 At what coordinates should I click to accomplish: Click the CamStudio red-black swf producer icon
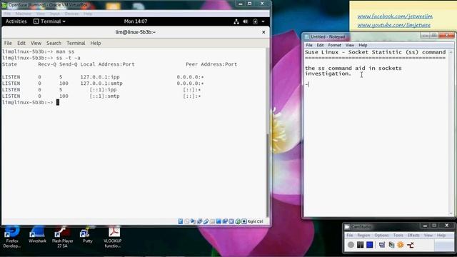(411, 245)
